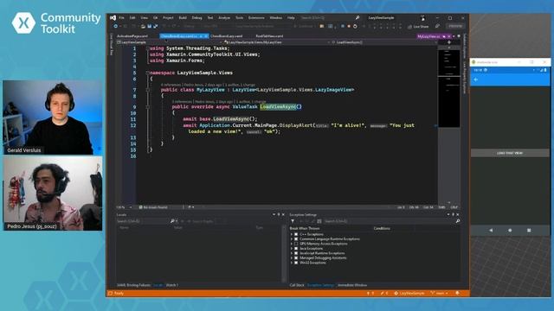Tap the Android emulator Recents square button
Screen dimensions: 554x311
[529, 231]
